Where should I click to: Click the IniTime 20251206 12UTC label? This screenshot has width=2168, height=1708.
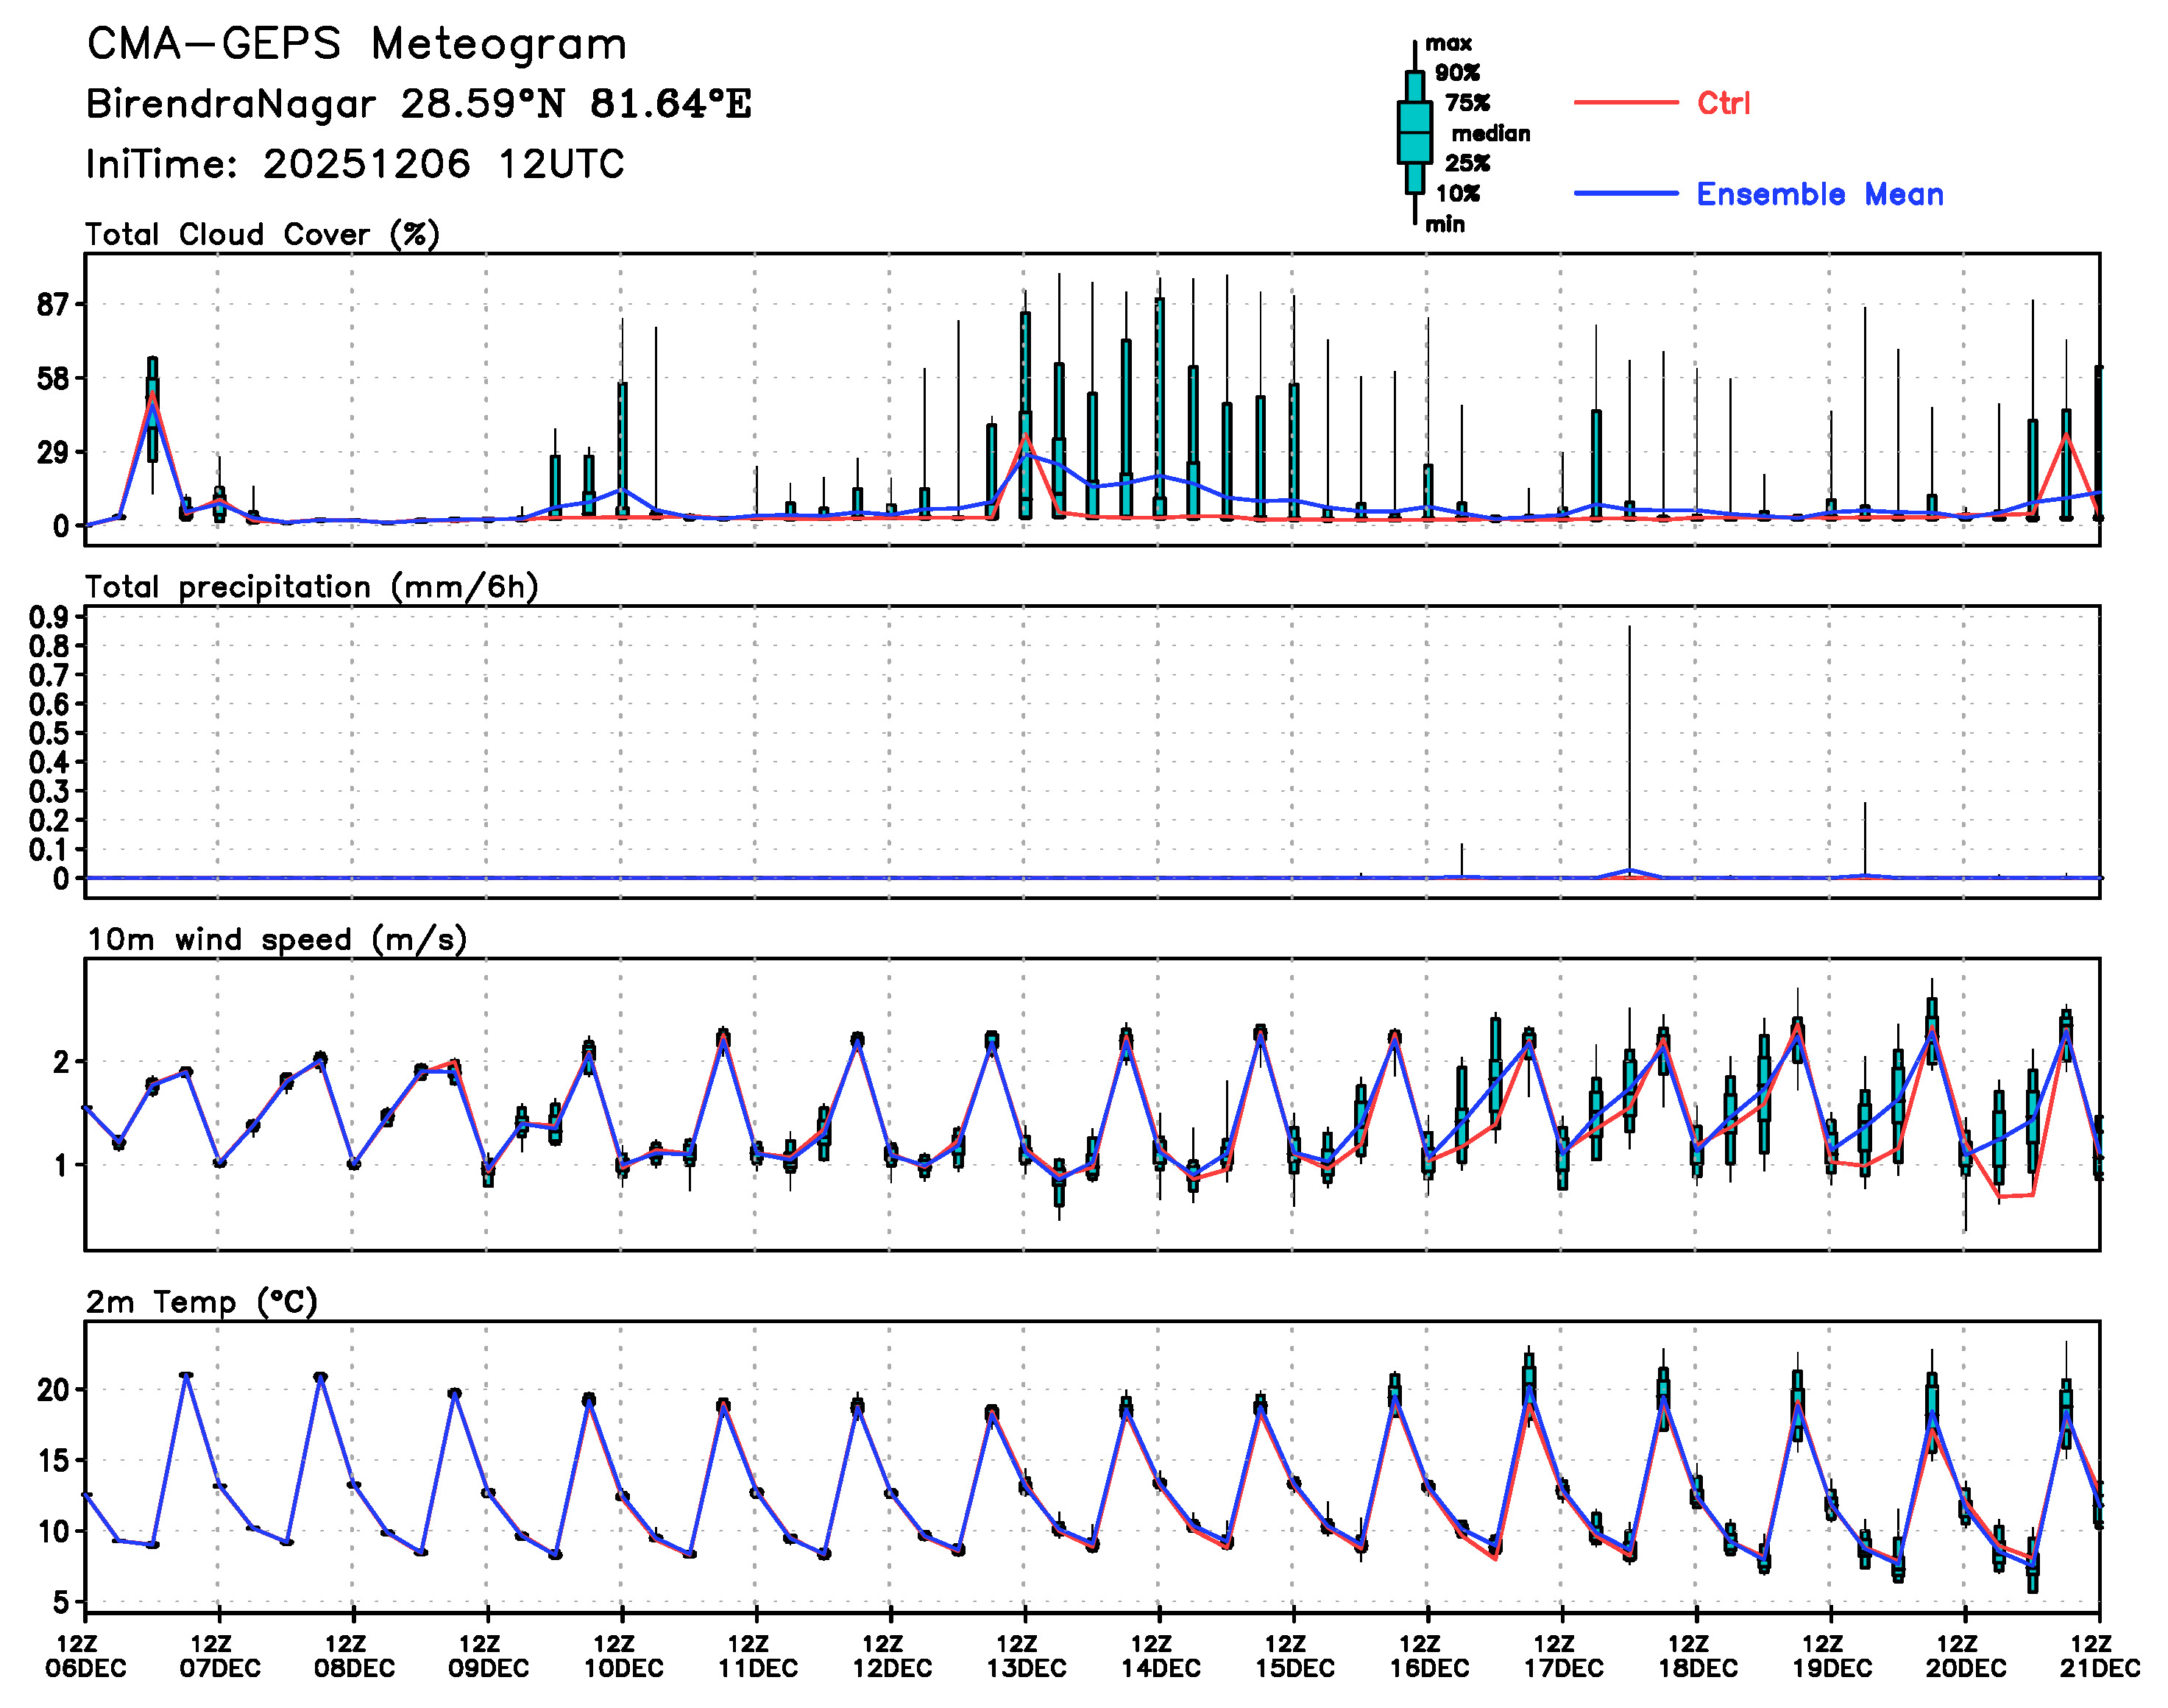pyautogui.click(x=355, y=164)
